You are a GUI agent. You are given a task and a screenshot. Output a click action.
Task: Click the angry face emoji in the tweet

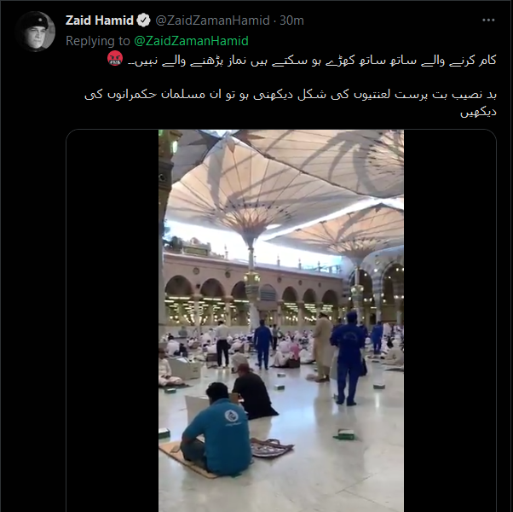pos(115,58)
